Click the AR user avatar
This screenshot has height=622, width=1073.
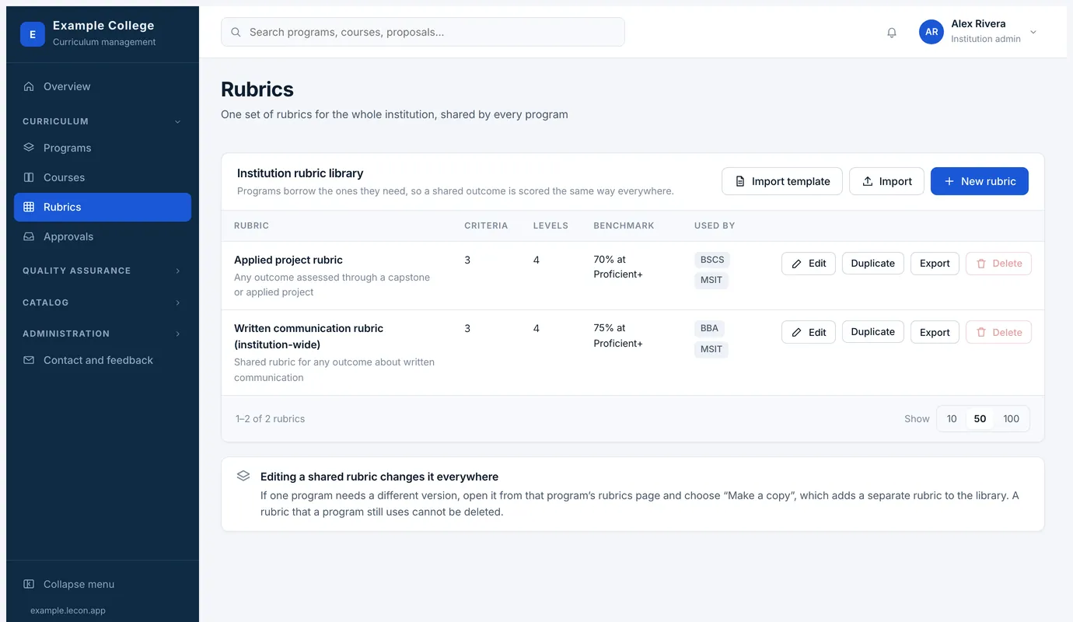[x=931, y=32]
